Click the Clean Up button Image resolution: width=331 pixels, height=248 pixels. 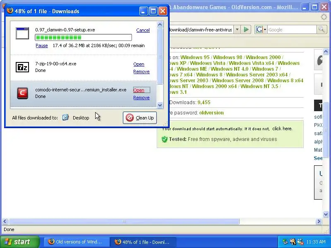tap(140, 118)
